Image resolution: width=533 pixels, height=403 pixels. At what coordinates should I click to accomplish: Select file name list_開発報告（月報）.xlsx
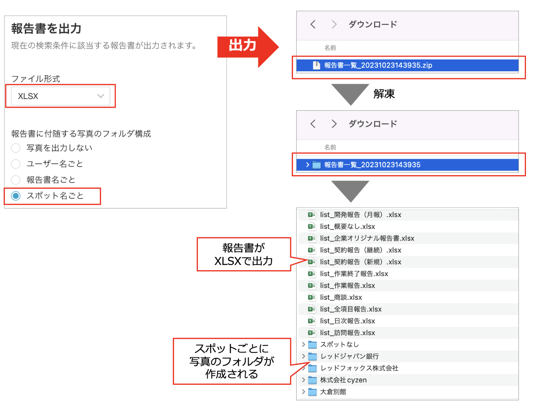[361, 215]
